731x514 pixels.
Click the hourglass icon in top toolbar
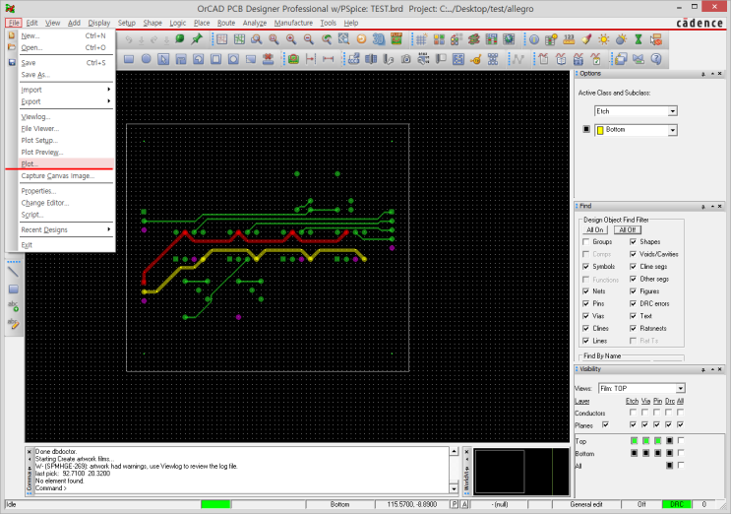point(638,39)
